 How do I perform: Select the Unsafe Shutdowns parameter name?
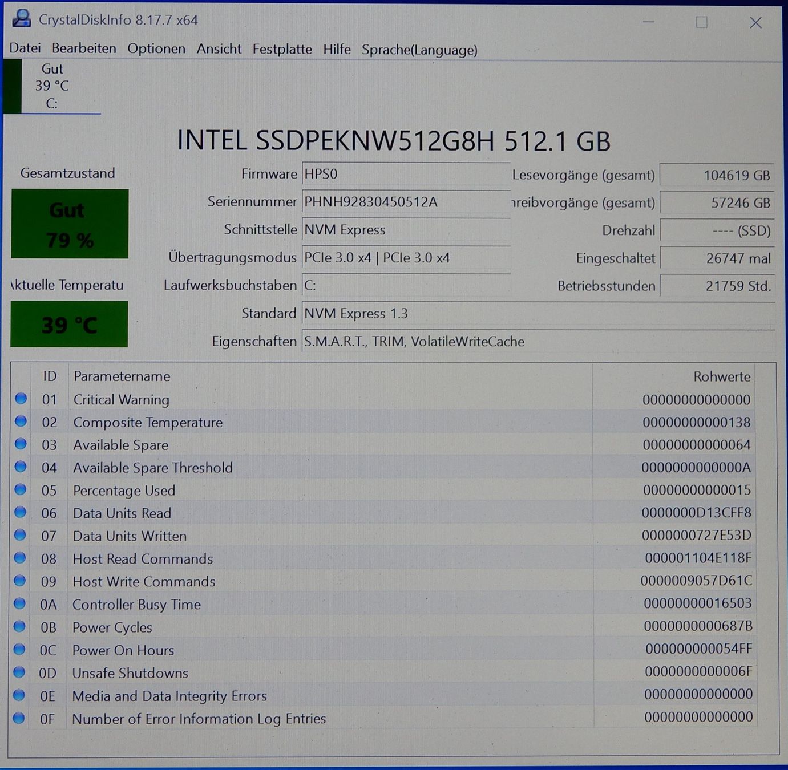click(130, 673)
